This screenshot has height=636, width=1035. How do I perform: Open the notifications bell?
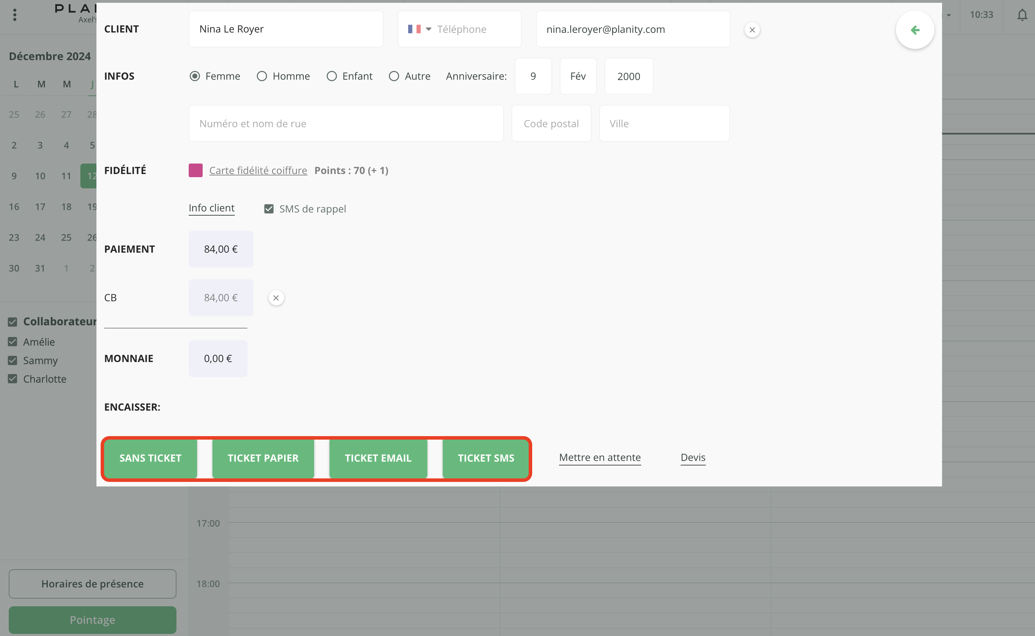pos(1022,15)
